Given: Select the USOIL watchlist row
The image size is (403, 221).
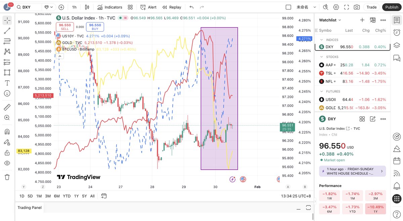Looking at the screenshot, I should click(352, 100).
